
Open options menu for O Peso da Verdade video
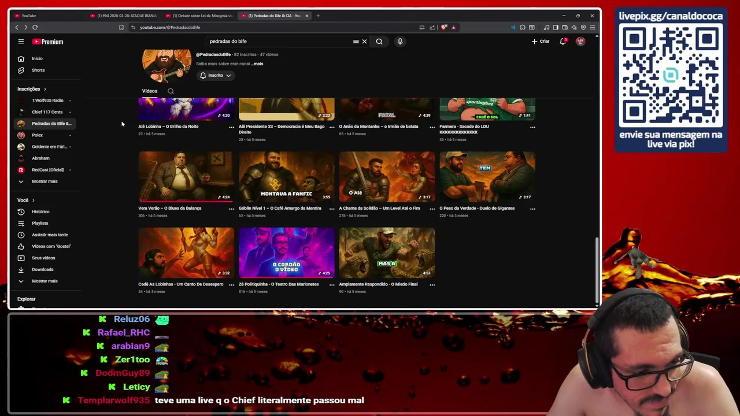coord(532,209)
